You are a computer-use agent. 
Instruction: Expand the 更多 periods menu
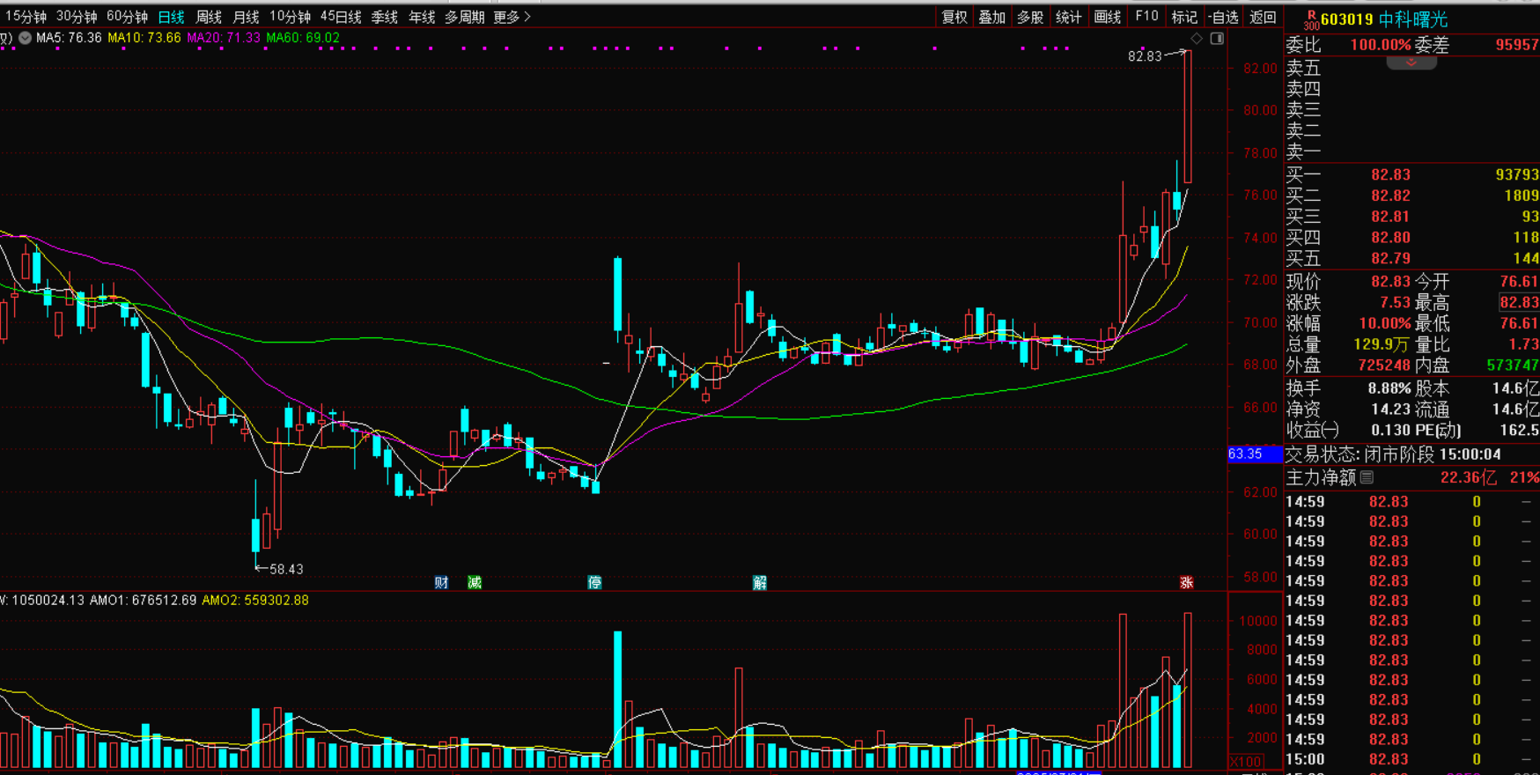click(512, 17)
